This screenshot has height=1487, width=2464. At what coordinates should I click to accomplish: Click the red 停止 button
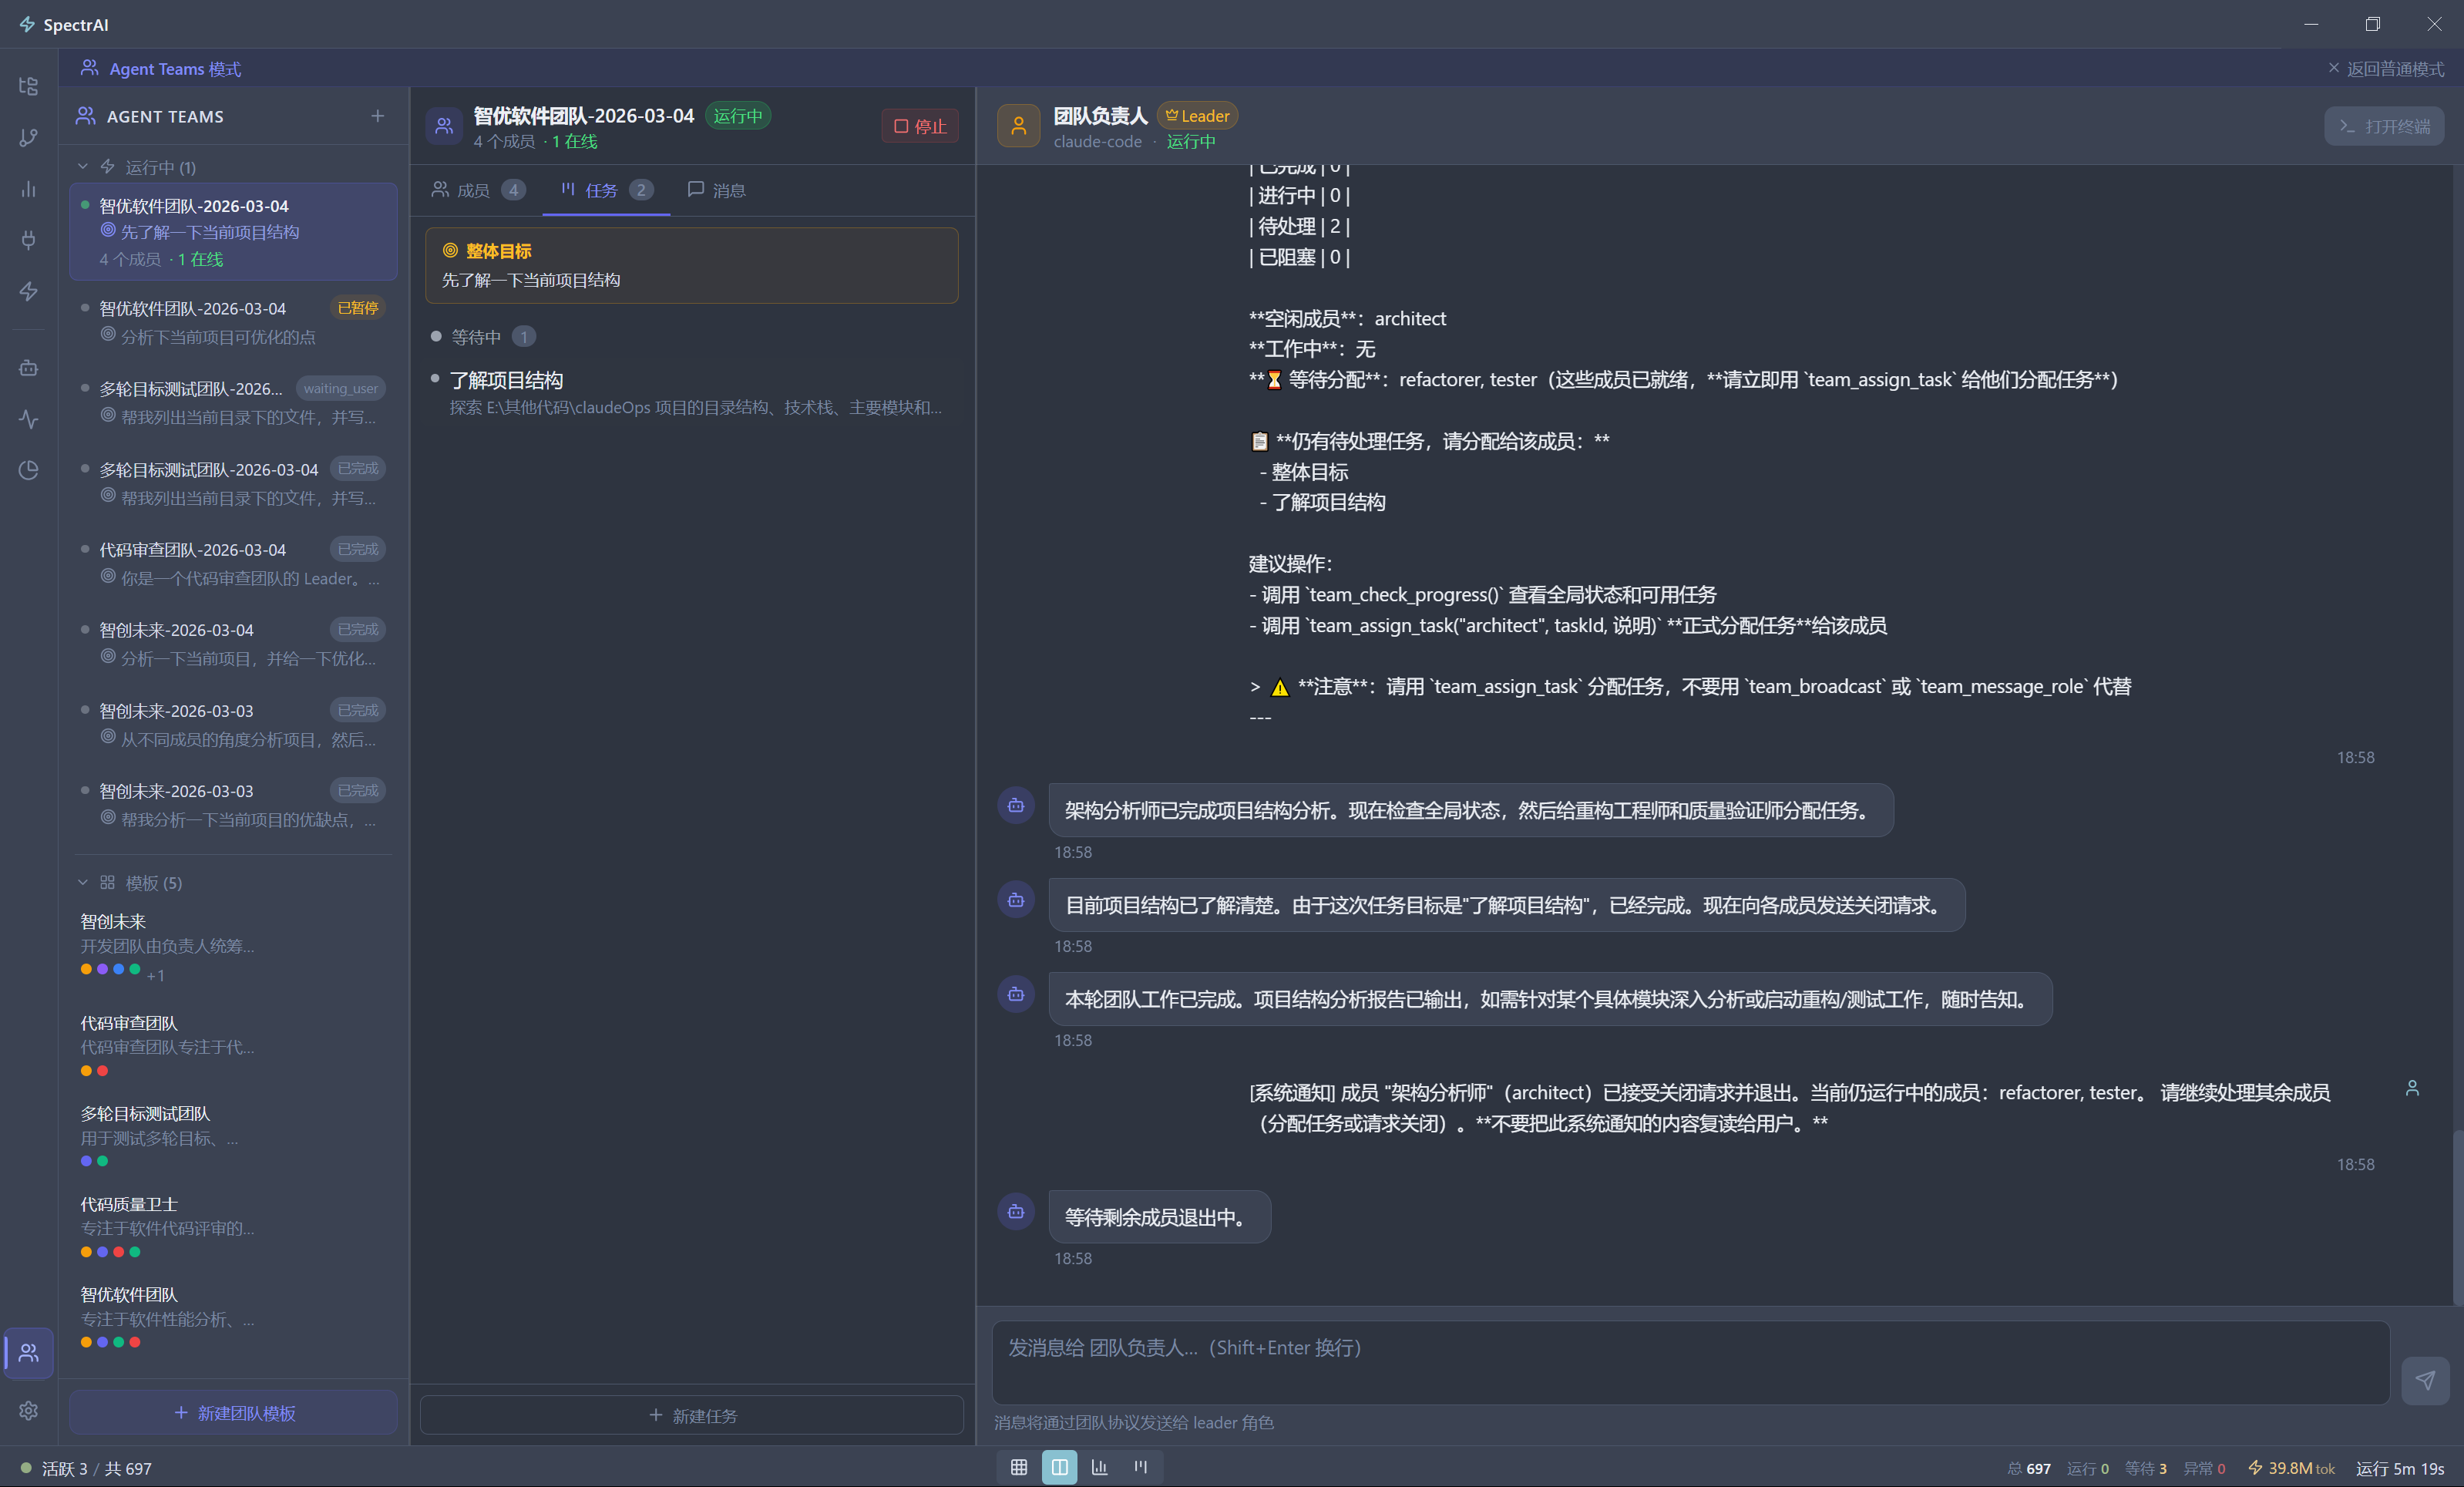coord(919,126)
